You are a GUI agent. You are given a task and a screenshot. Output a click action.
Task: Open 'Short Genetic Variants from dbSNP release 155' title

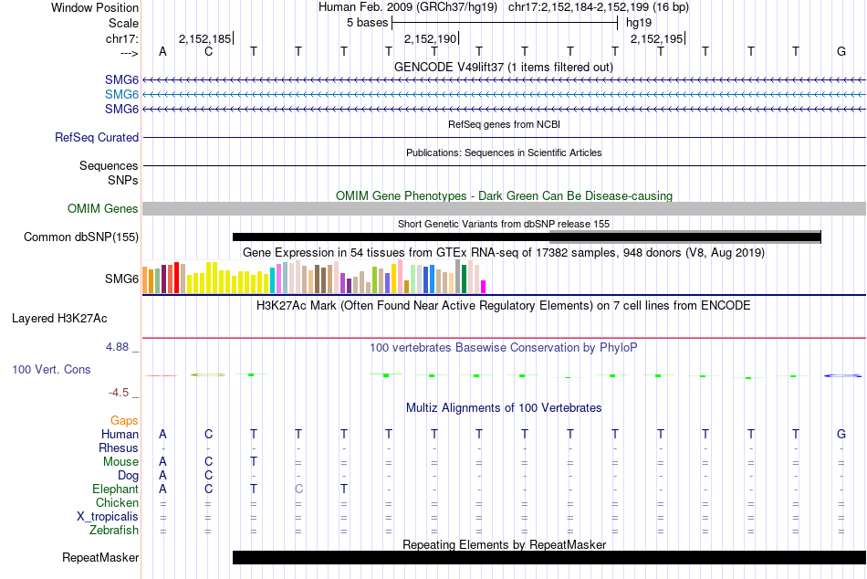click(504, 224)
